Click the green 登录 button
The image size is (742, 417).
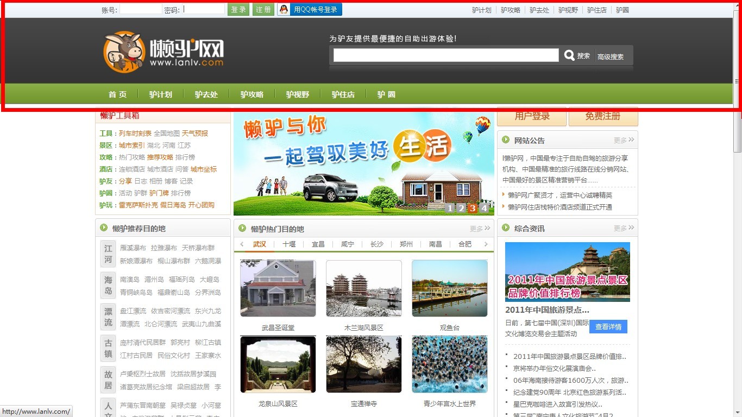[238, 9]
